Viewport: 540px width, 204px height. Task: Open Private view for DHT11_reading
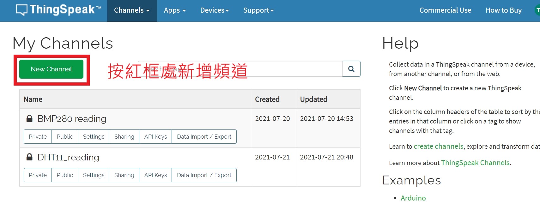point(38,175)
